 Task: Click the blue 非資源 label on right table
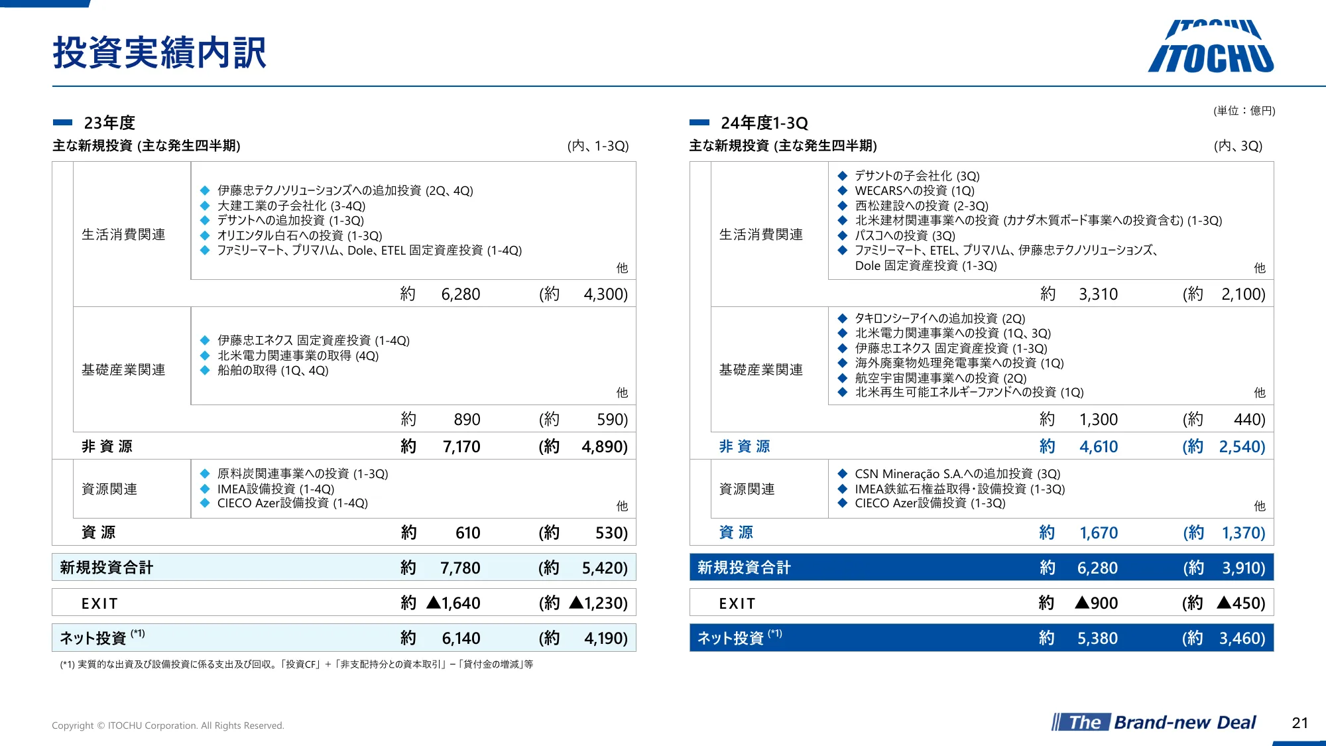(x=745, y=446)
